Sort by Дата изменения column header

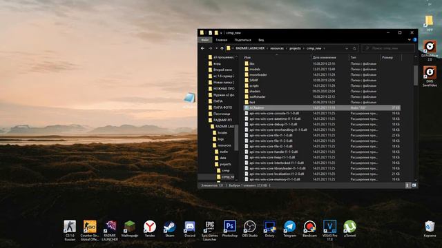329,57
